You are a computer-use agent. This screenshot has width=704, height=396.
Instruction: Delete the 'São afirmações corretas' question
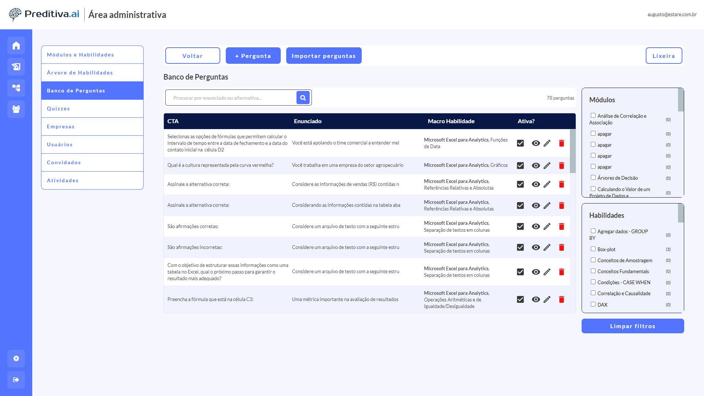(x=561, y=227)
